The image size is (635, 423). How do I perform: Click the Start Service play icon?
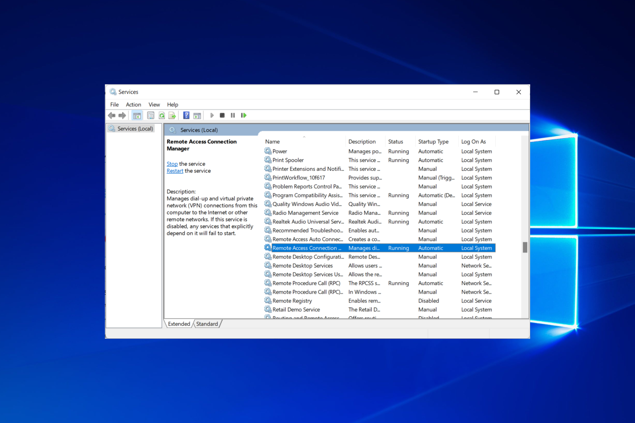pyautogui.click(x=212, y=115)
